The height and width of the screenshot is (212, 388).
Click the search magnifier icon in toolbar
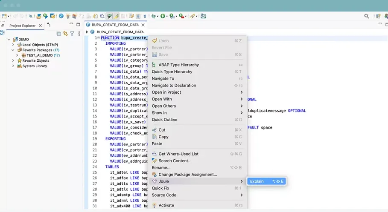click(x=366, y=16)
